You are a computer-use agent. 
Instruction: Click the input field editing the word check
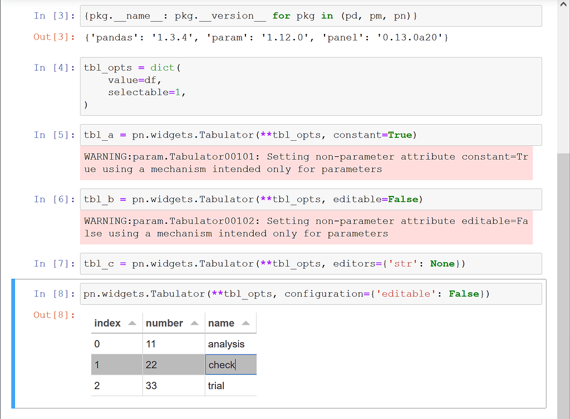click(230, 364)
